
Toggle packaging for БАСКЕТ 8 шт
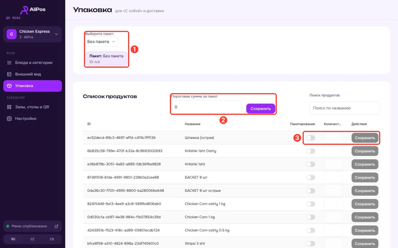pyautogui.click(x=311, y=177)
